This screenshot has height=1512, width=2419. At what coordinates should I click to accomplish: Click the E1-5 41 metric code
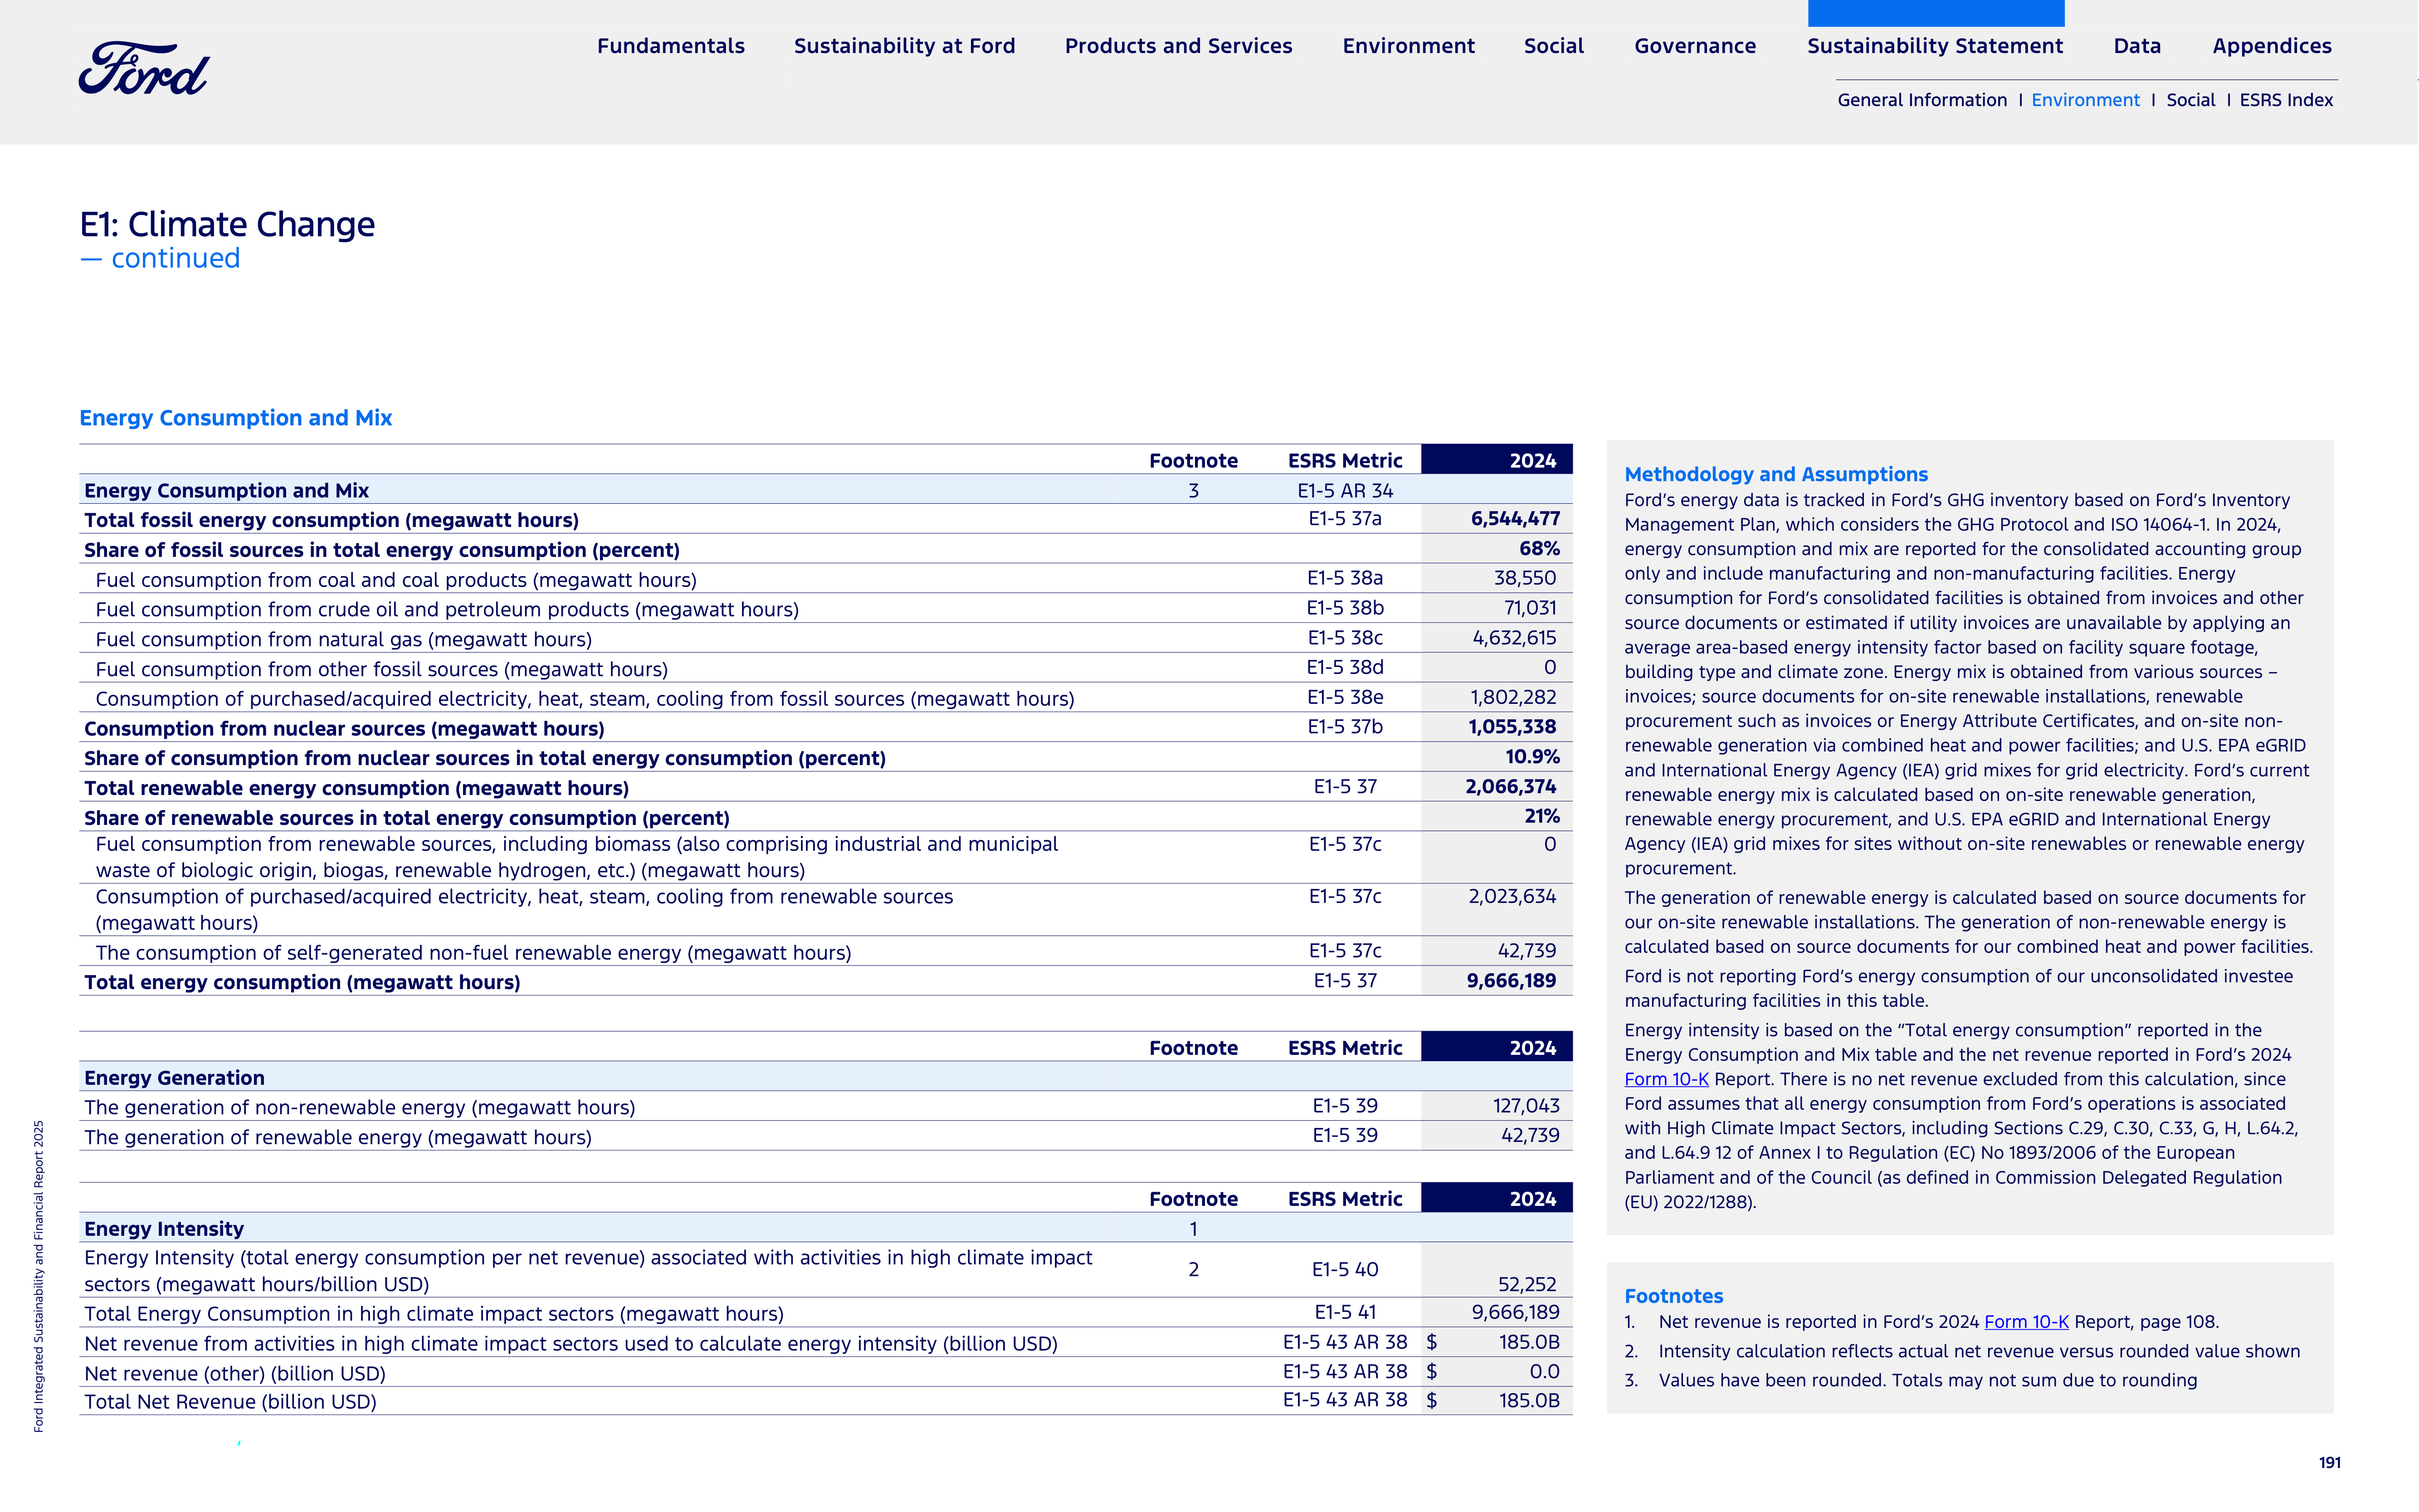[1345, 1313]
